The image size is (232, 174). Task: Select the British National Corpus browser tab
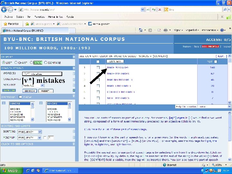tap(35, 31)
